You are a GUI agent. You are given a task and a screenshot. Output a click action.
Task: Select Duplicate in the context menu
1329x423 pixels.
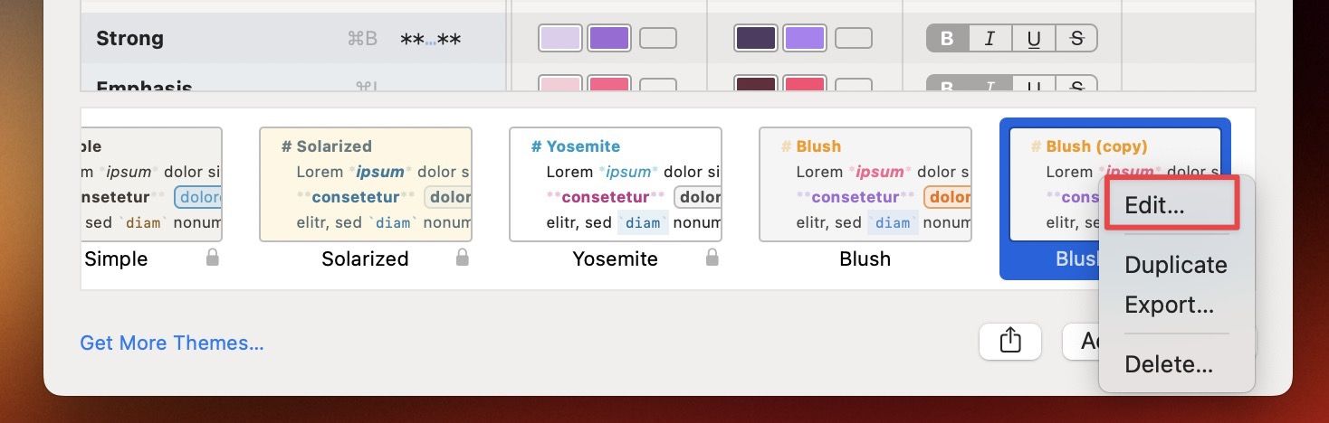point(1175,265)
